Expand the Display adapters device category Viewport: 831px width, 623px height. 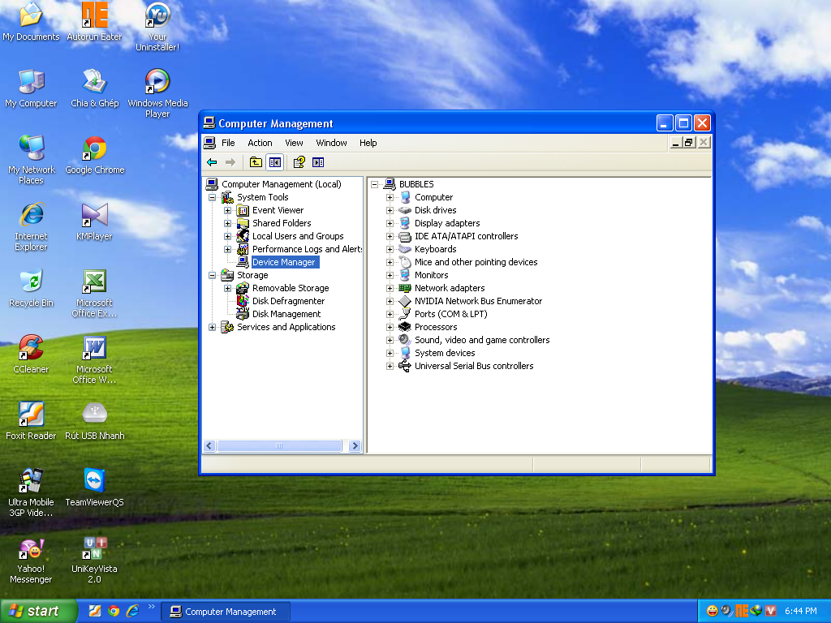tap(390, 223)
